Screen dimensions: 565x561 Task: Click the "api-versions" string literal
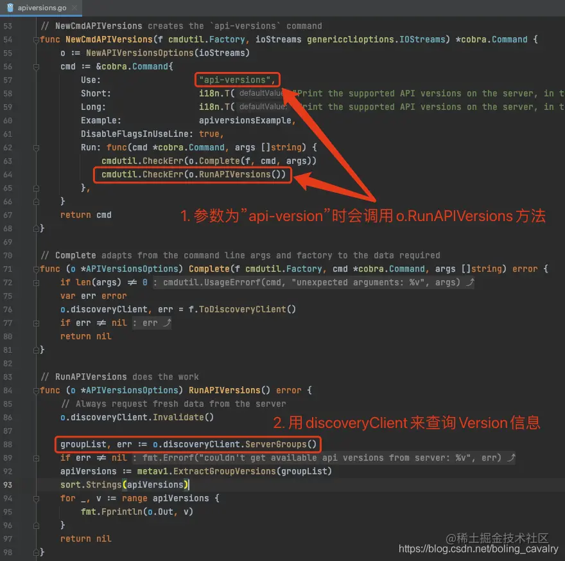pyautogui.click(x=234, y=80)
